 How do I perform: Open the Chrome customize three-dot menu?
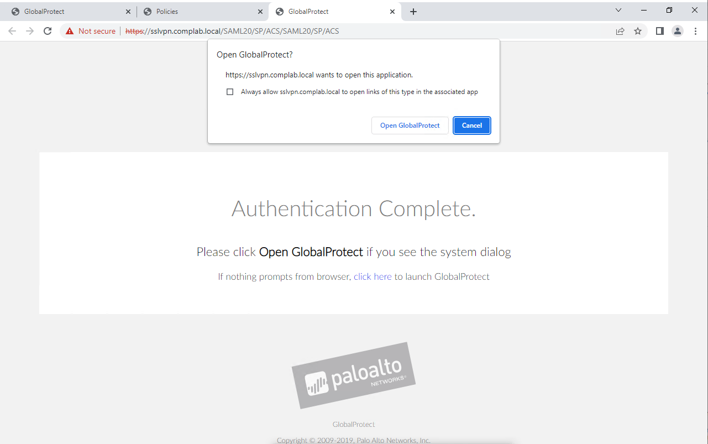click(695, 31)
